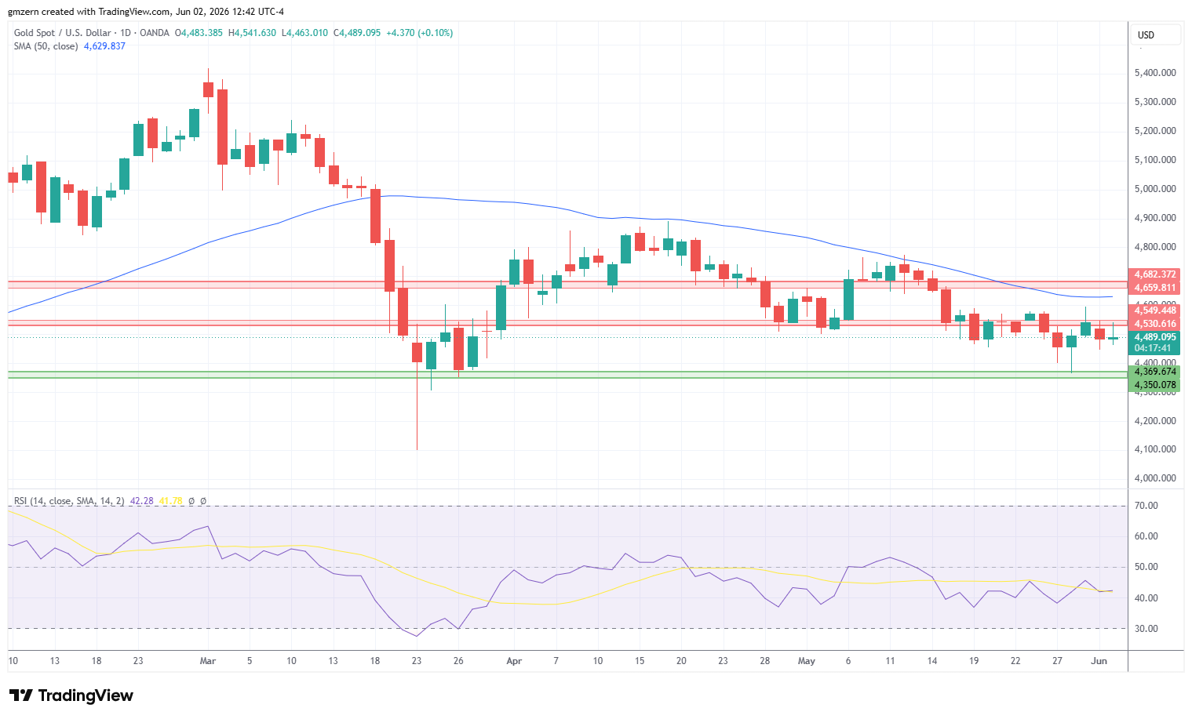Select the SMA (50, close) indicator label
This screenshot has width=1192, height=719.
click(46, 46)
